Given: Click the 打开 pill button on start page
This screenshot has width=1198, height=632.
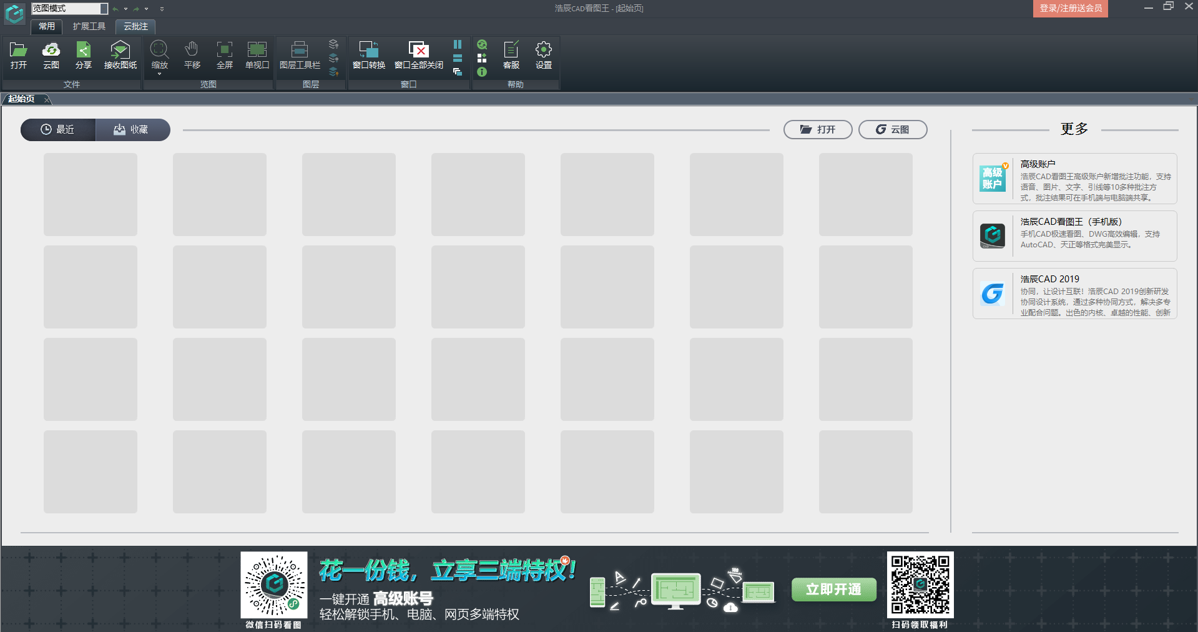Looking at the screenshot, I should click(818, 129).
